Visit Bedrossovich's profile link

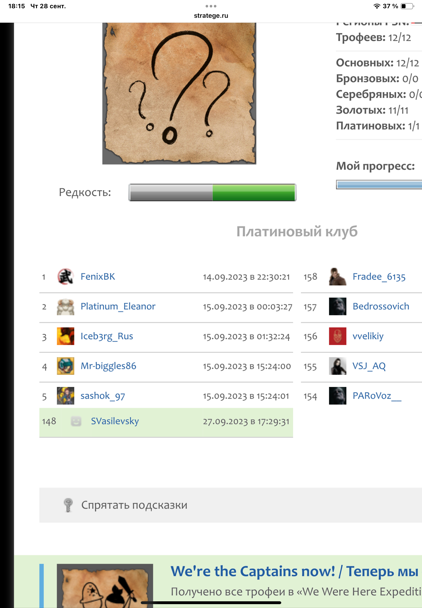tap(381, 306)
